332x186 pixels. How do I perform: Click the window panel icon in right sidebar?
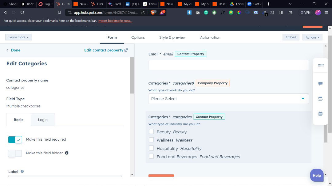point(320,99)
